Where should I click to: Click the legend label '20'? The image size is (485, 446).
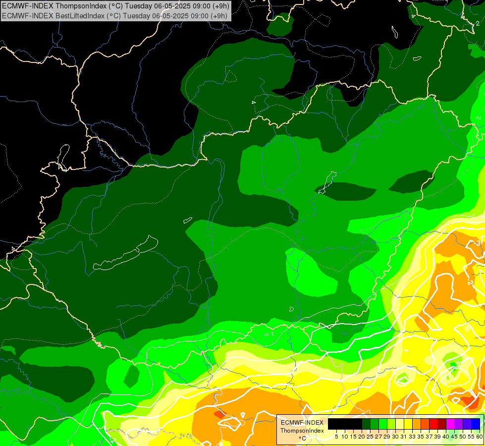(362, 437)
